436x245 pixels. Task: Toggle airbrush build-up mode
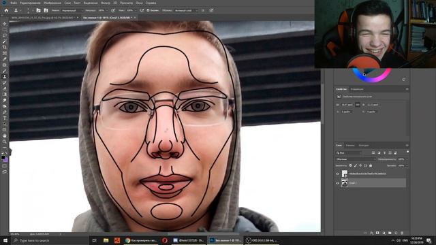142,10
